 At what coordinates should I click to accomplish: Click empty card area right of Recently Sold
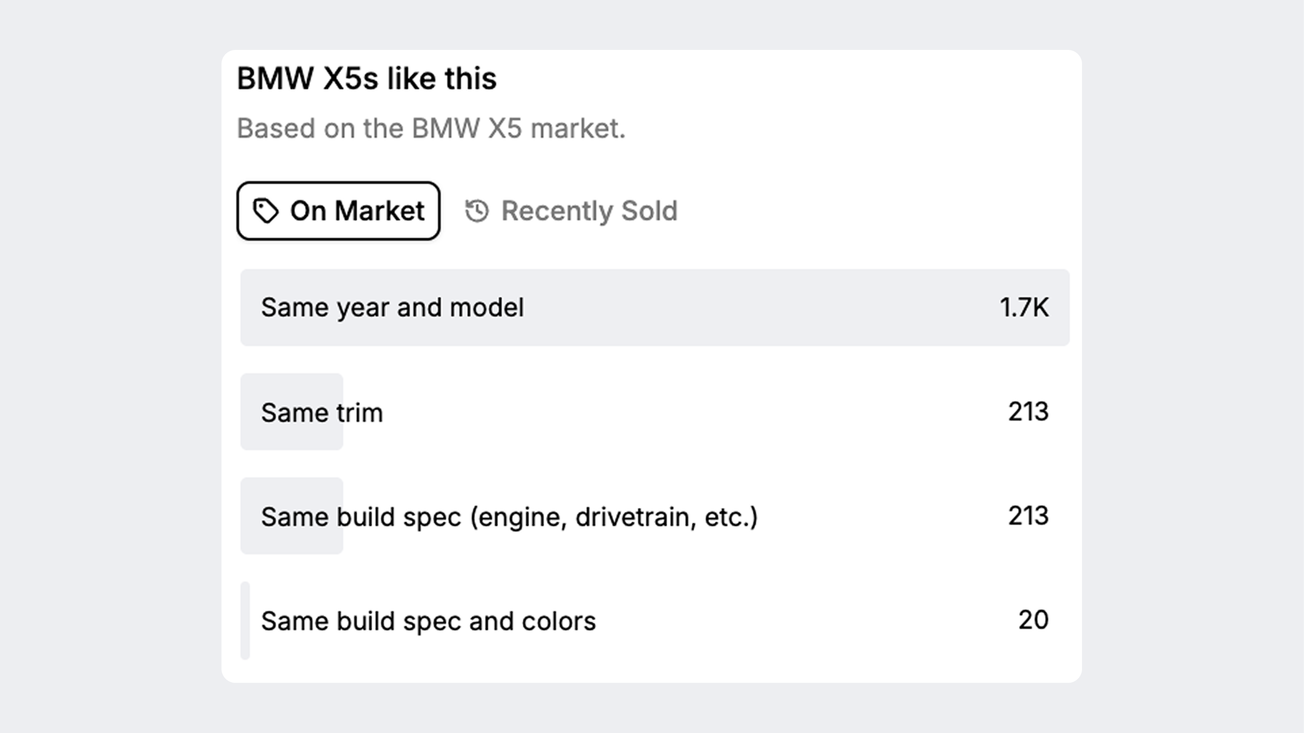pos(886,211)
